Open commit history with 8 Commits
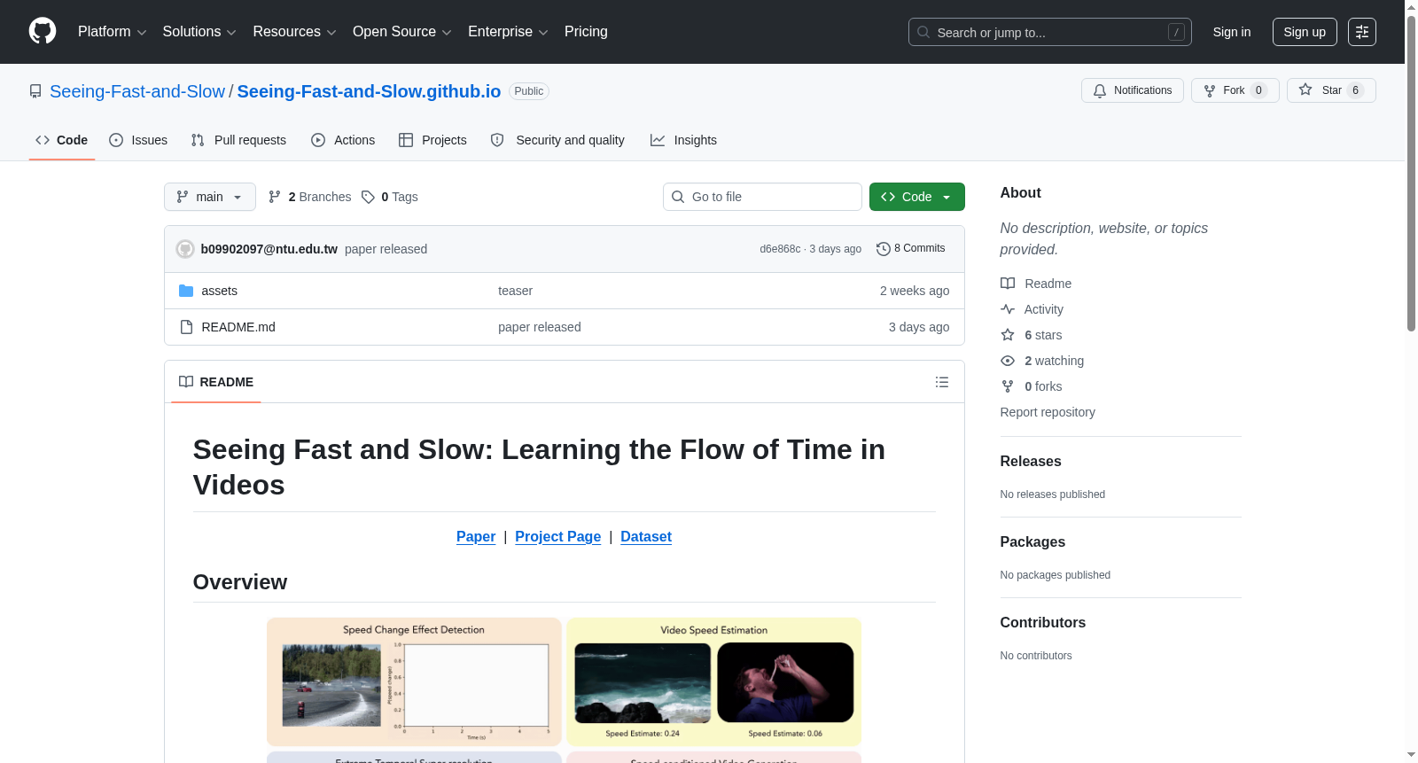The height and width of the screenshot is (763, 1418). click(x=910, y=248)
